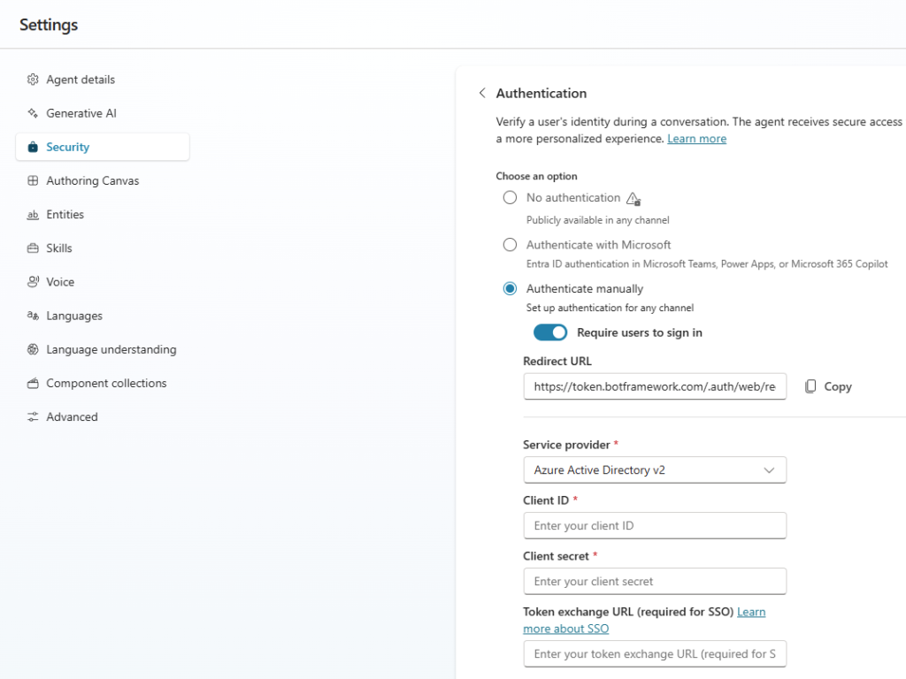Viewport: 906px width, 679px height.
Task: Open the Service provider dropdown
Action: coord(654,470)
